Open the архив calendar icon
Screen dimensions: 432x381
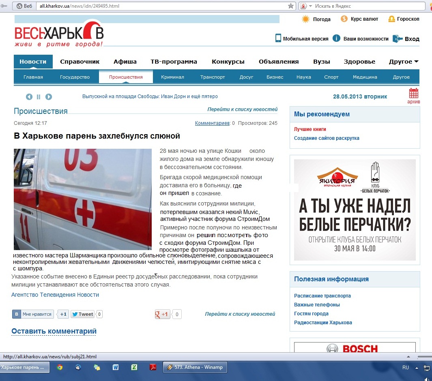(x=413, y=94)
